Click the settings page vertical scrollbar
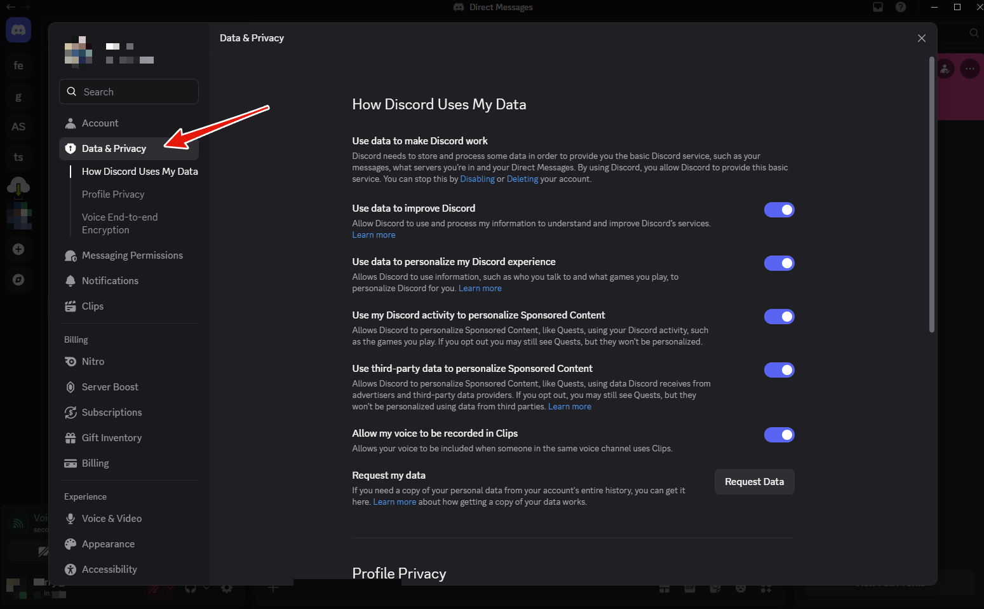 point(932,195)
